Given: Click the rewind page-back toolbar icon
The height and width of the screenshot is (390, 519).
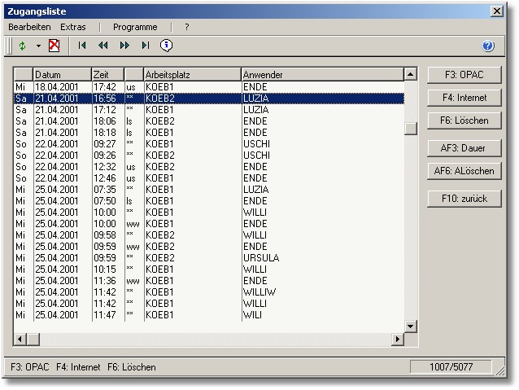Looking at the screenshot, I should 103,46.
